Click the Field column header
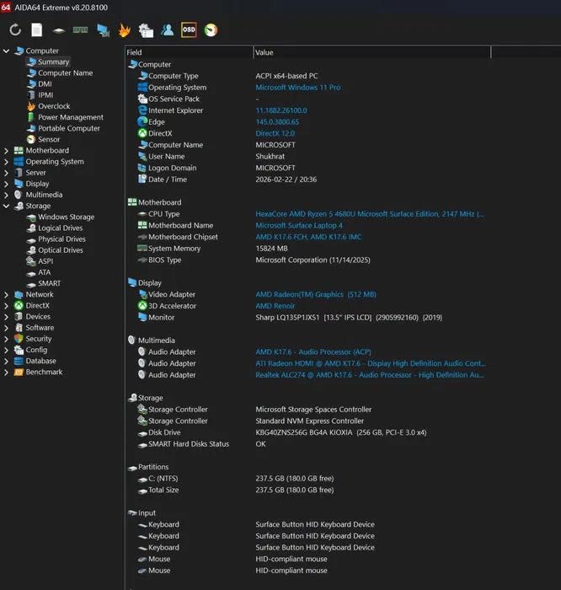 click(x=190, y=52)
